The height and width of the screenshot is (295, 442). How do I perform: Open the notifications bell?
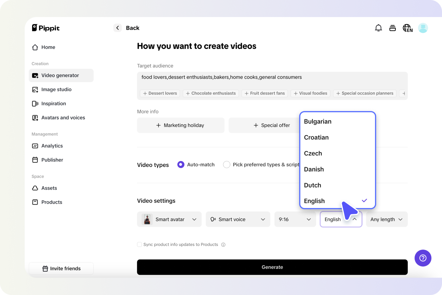pos(379,28)
